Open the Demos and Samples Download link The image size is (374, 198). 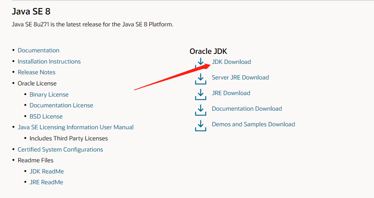(x=253, y=124)
